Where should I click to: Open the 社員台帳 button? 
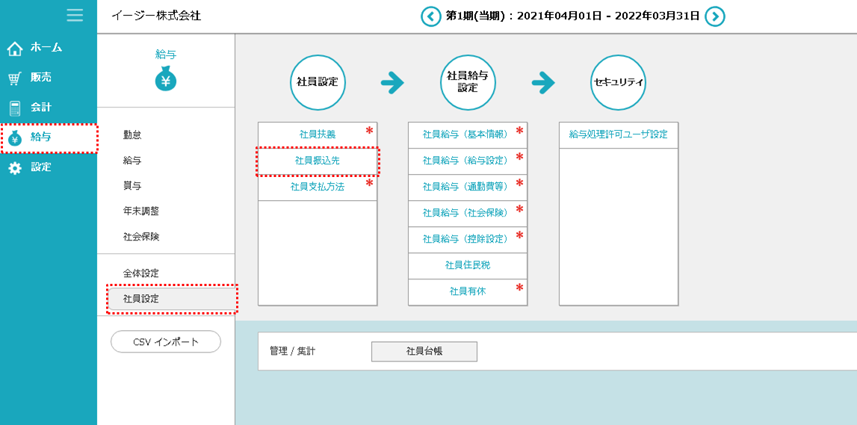(424, 351)
